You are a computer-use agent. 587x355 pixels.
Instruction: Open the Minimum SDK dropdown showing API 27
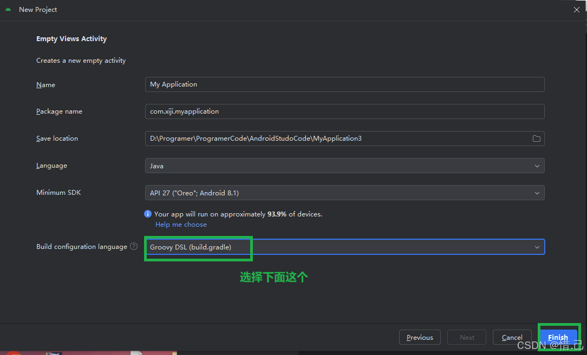point(345,193)
